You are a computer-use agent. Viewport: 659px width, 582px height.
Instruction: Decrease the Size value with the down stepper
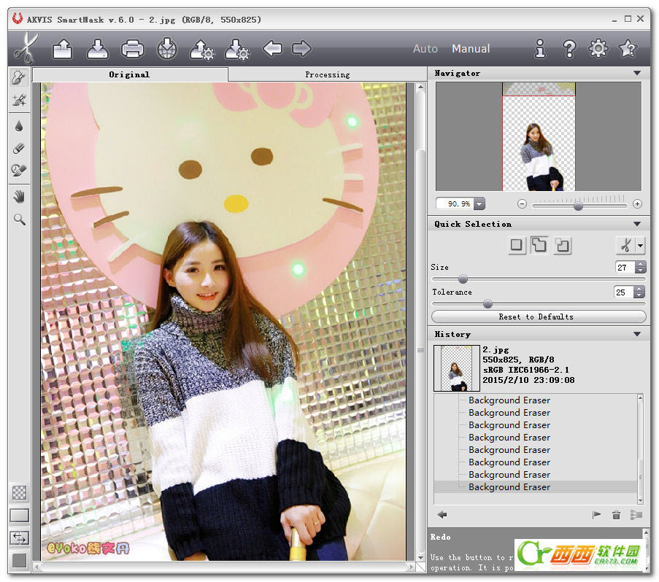pos(641,270)
